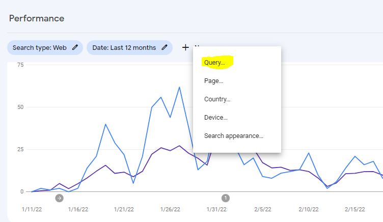Image resolution: width=383 pixels, height=222 pixels.
Task: Click the plus icon to add filter
Action: coord(185,47)
